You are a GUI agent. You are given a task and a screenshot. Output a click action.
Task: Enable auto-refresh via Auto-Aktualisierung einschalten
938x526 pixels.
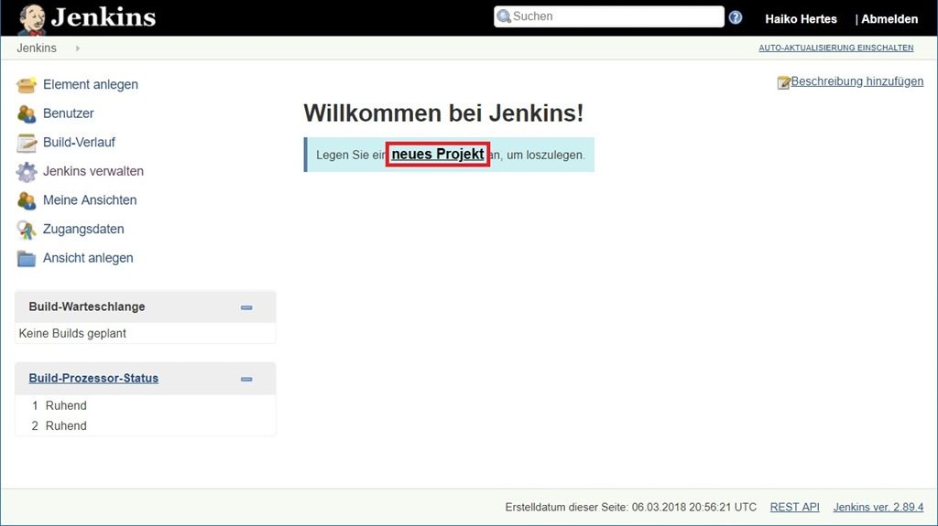[x=835, y=48]
